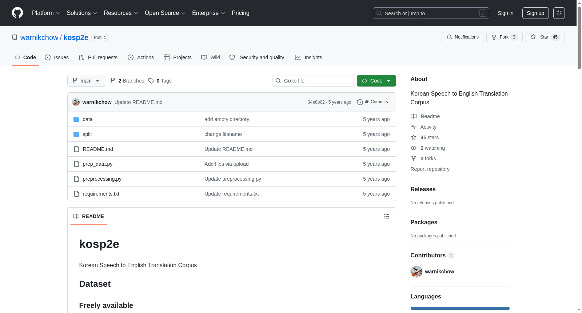Expand the Resources menu

[121, 13]
